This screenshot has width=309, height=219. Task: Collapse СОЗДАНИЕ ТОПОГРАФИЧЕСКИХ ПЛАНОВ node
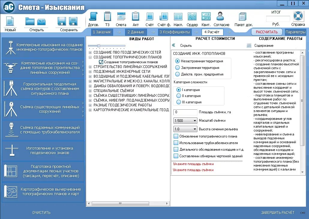tap(90, 57)
